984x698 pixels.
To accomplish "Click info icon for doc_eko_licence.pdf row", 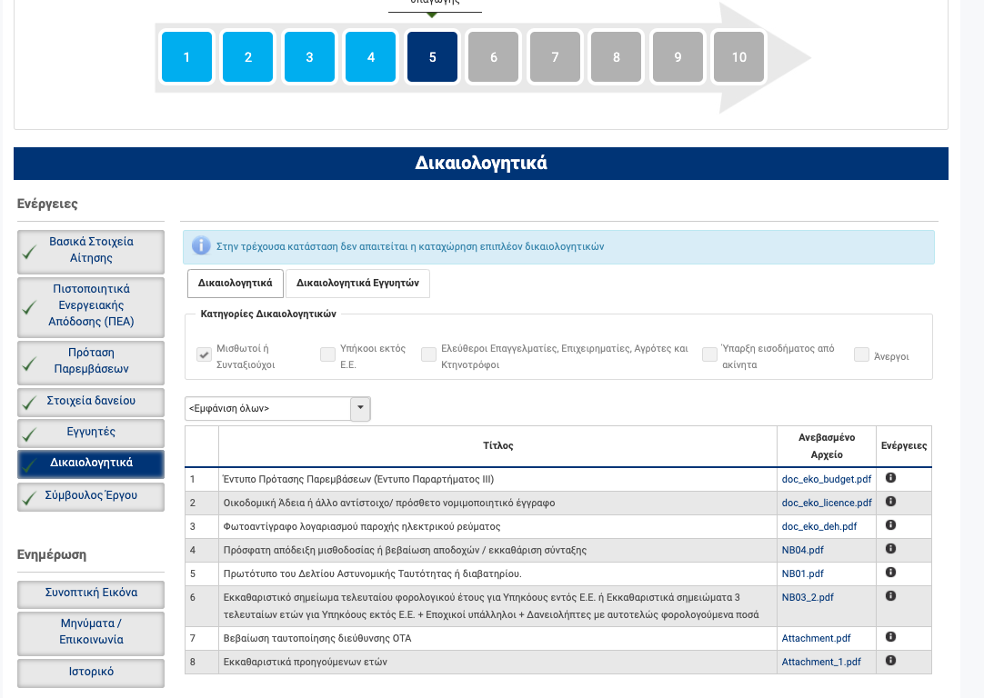I will (890, 502).
